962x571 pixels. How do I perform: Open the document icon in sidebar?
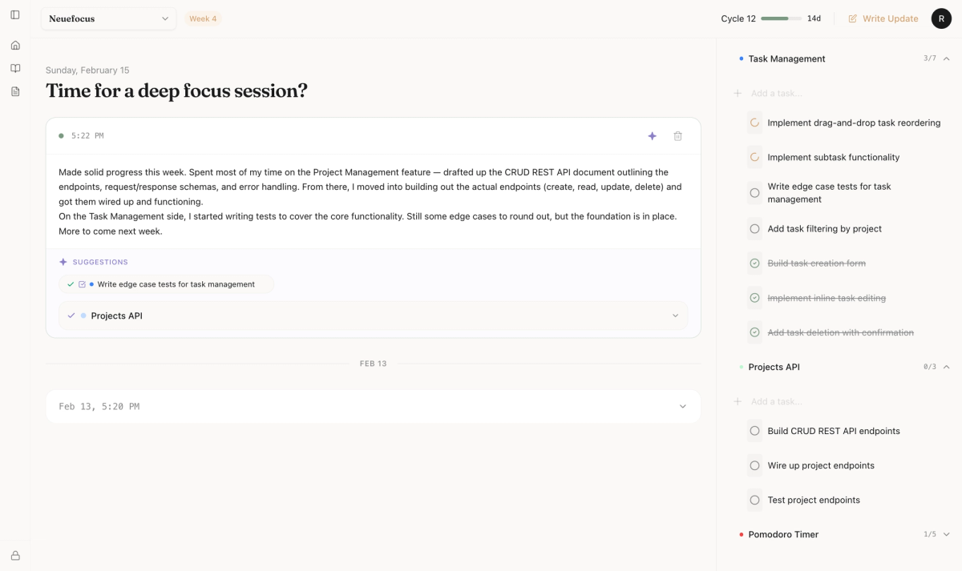(x=15, y=91)
